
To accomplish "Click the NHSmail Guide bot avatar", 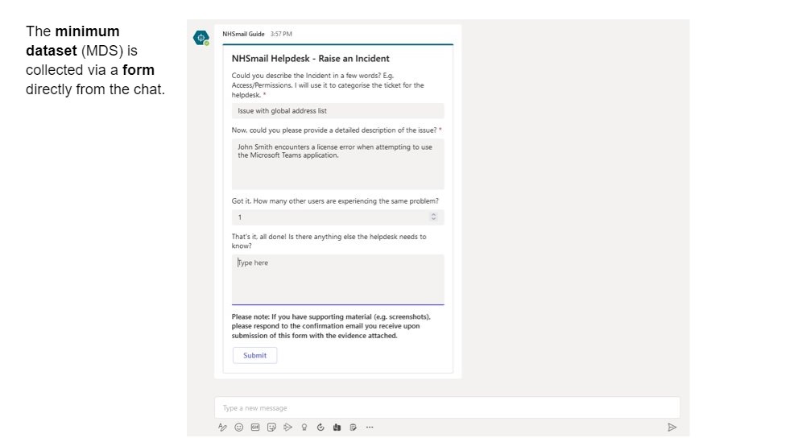I will pyautogui.click(x=201, y=38).
